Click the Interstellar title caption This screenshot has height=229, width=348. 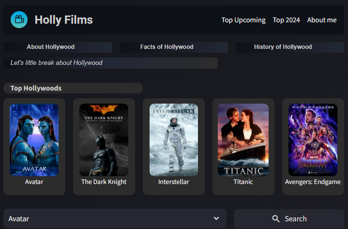point(174,182)
